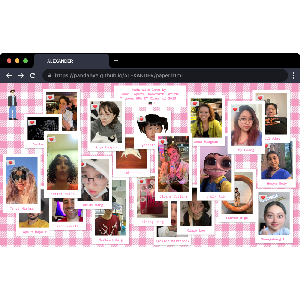
Task: Click the Haotian Wang name label
Action: coord(111,240)
